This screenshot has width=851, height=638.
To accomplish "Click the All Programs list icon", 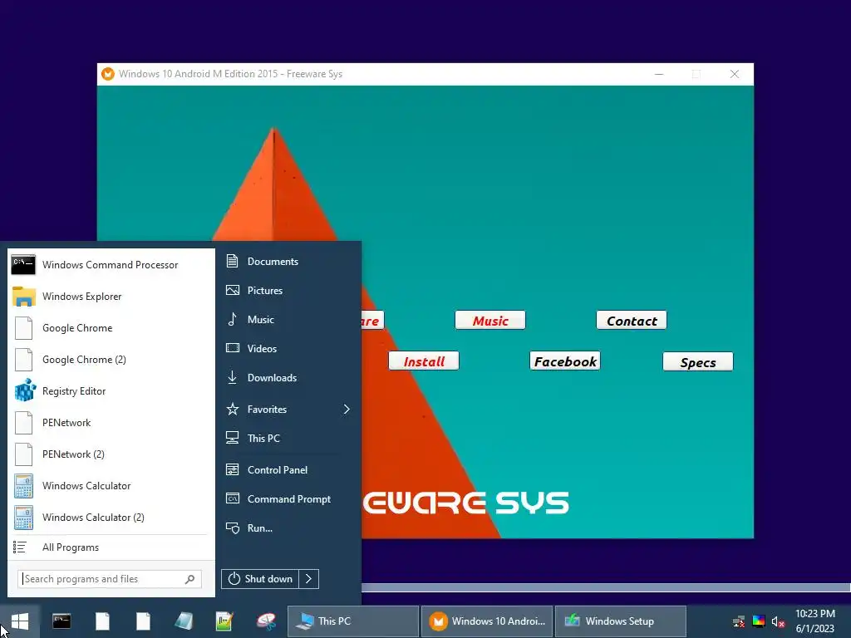I will [x=20, y=547].
